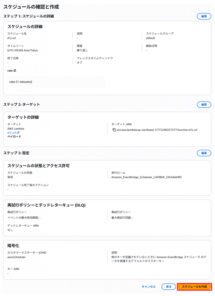Screen dimensions: 215x296
Task: Click the execution role name Amazon_EventBridge_Scheduler_LAMBDA
Action: pos(146,177)
